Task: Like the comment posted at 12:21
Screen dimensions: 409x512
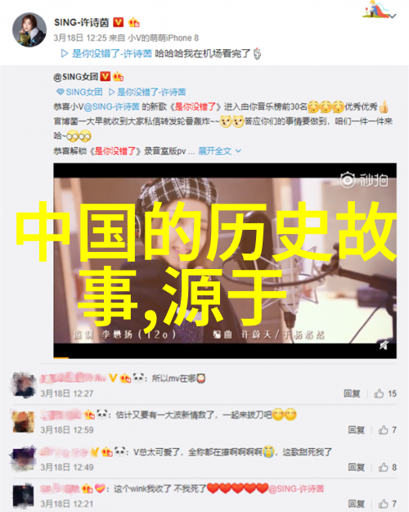Action: coord(388,504)
